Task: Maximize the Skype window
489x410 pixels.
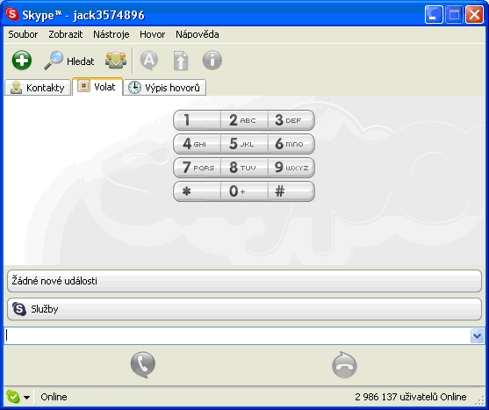Action: pyautogui.click(x=454, y=15)
